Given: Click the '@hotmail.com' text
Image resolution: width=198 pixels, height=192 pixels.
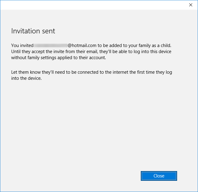Looking at the screenshot, I should (x=82, y=45).
